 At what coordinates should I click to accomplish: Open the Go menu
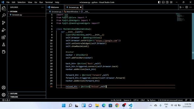[x=36, y=2]
